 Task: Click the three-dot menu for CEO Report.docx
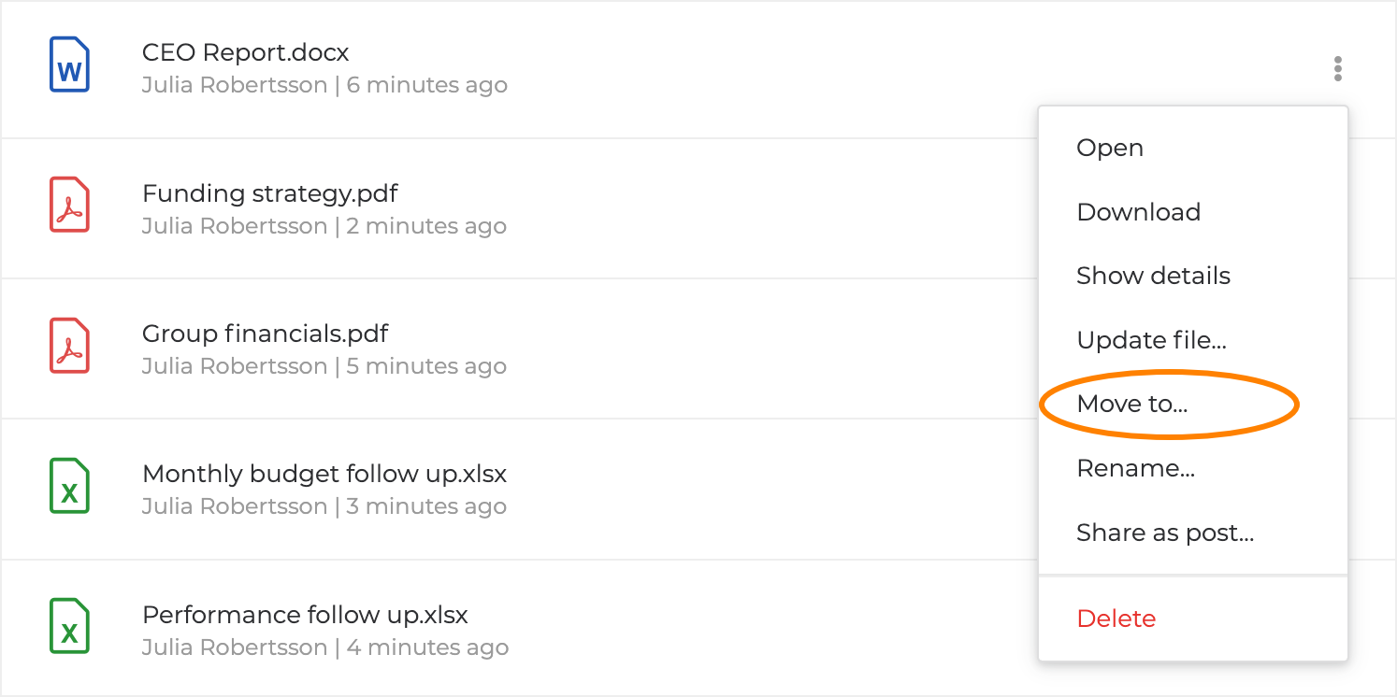[1338, 68]
